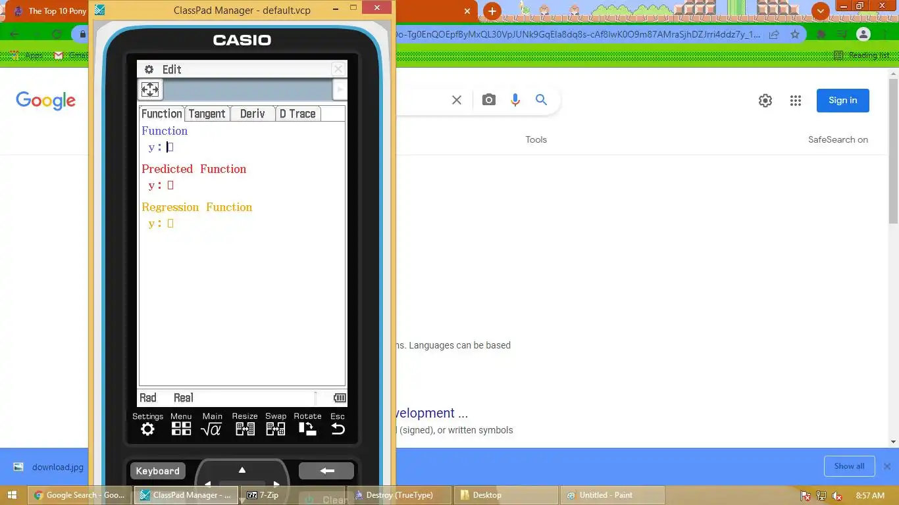Open the Chrome profile avatar

coord(863,34)
